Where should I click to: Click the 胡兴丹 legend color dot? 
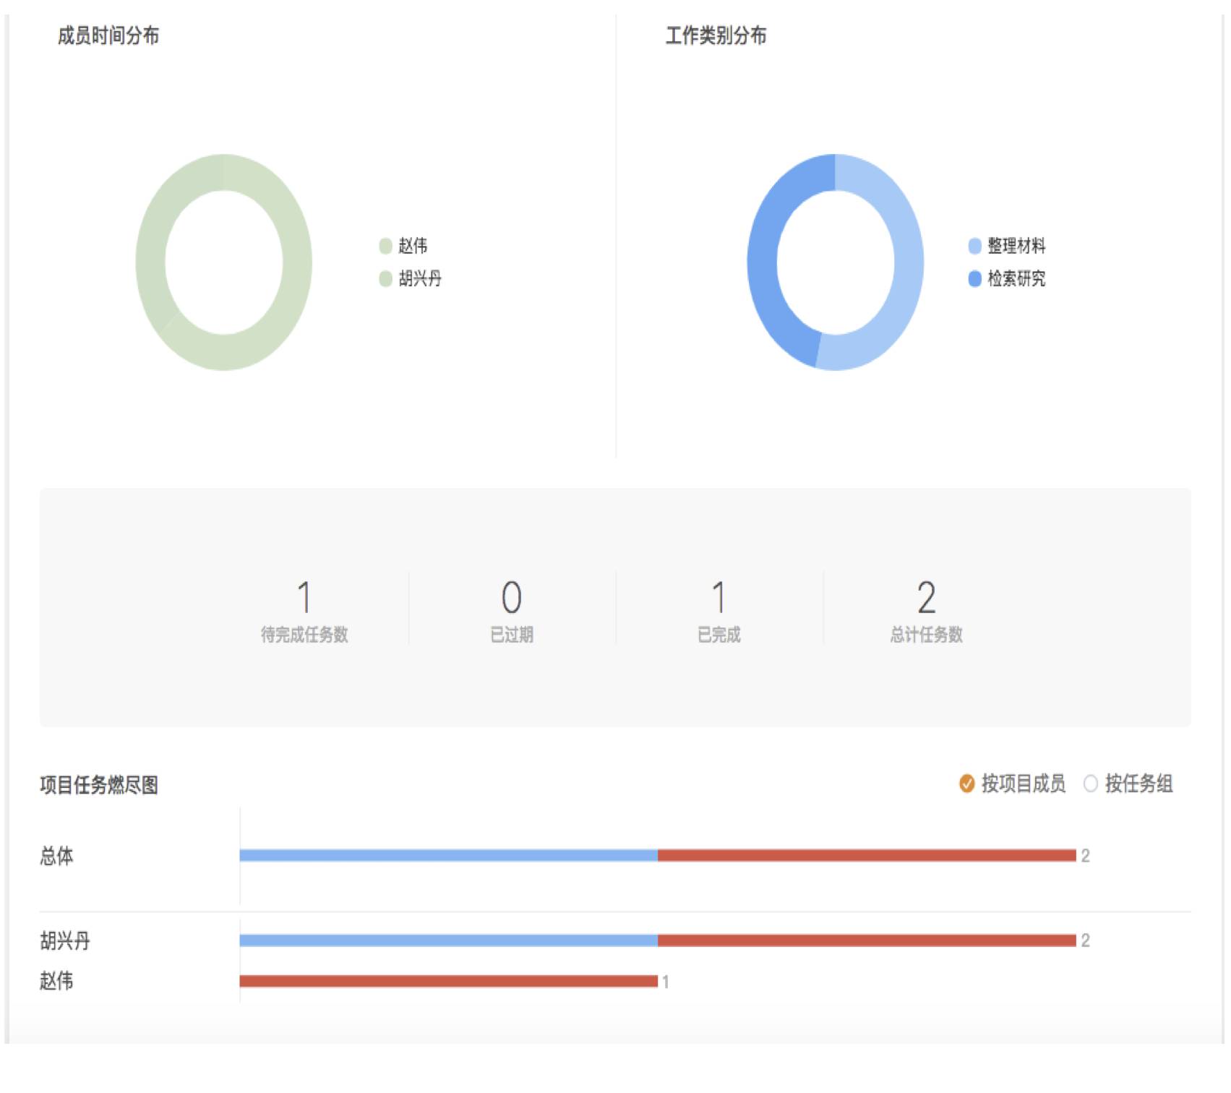tap(386, 278)
